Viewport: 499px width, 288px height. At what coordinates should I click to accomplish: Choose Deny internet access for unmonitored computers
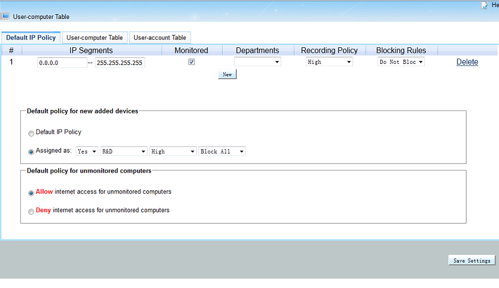31,212
